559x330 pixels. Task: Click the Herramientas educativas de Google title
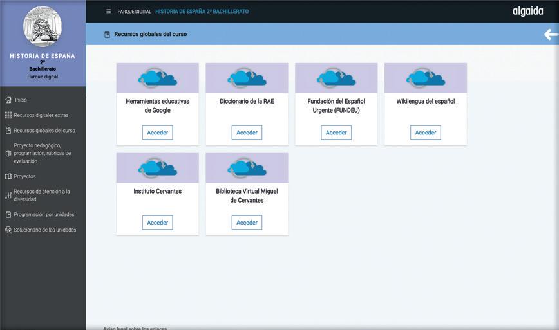tap(157, 105)
